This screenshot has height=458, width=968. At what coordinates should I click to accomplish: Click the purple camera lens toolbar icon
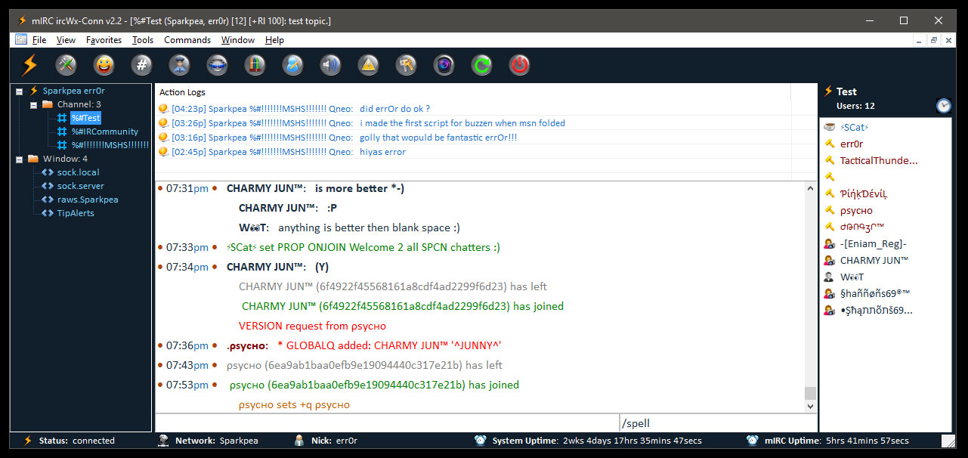point(444,65)
